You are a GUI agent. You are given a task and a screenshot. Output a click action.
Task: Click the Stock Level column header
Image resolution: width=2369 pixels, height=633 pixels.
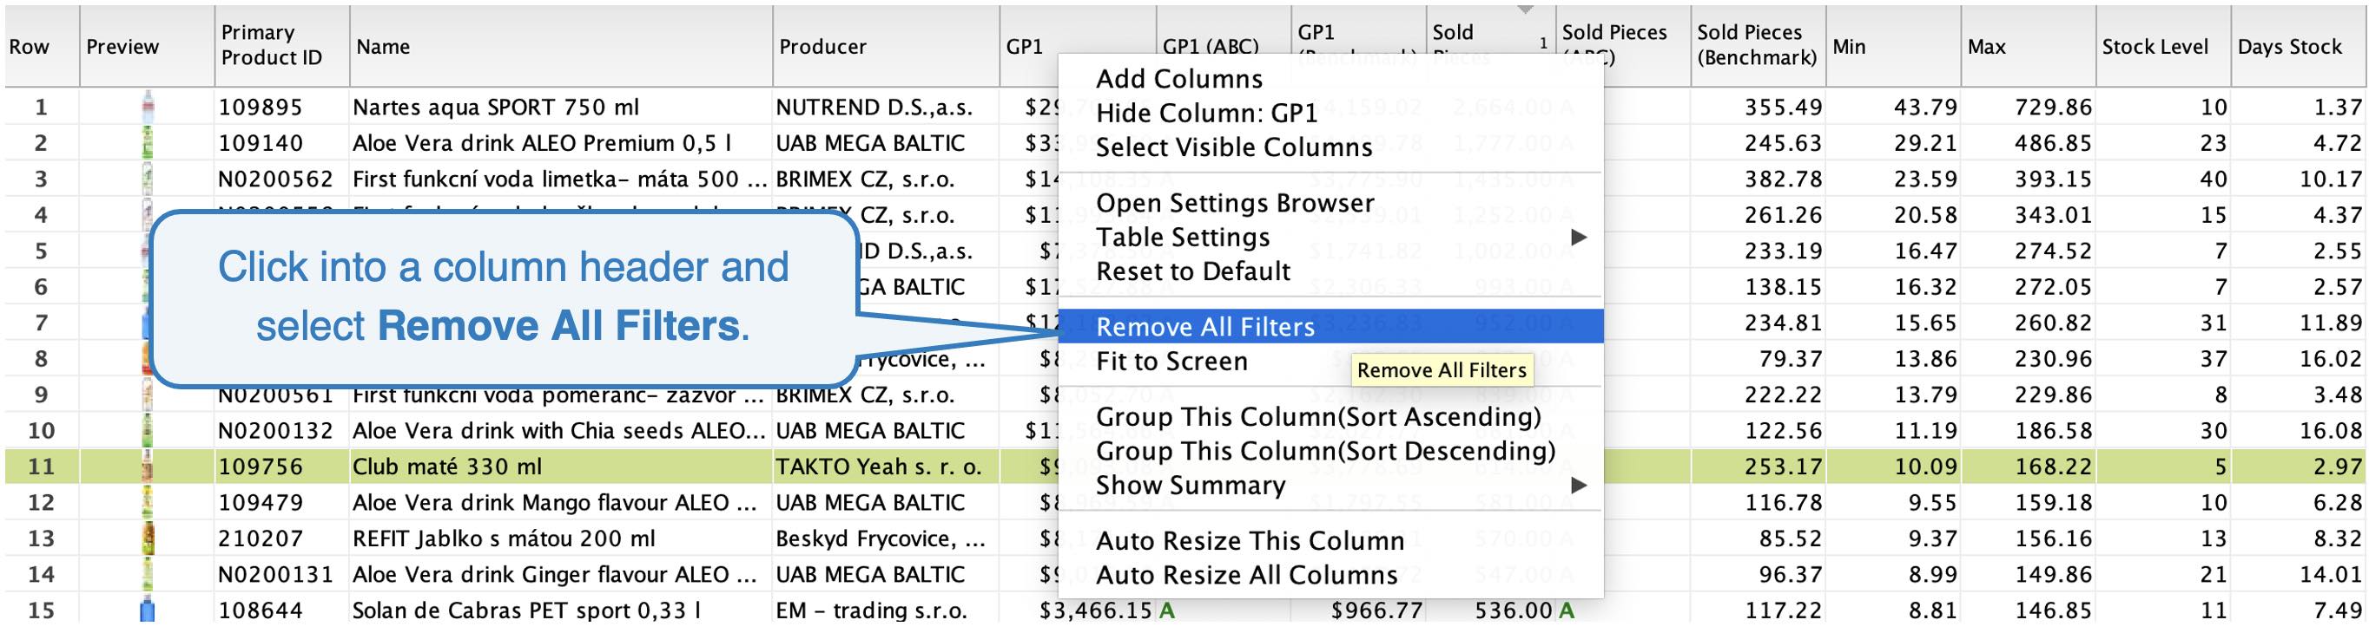pos(2163,46)
